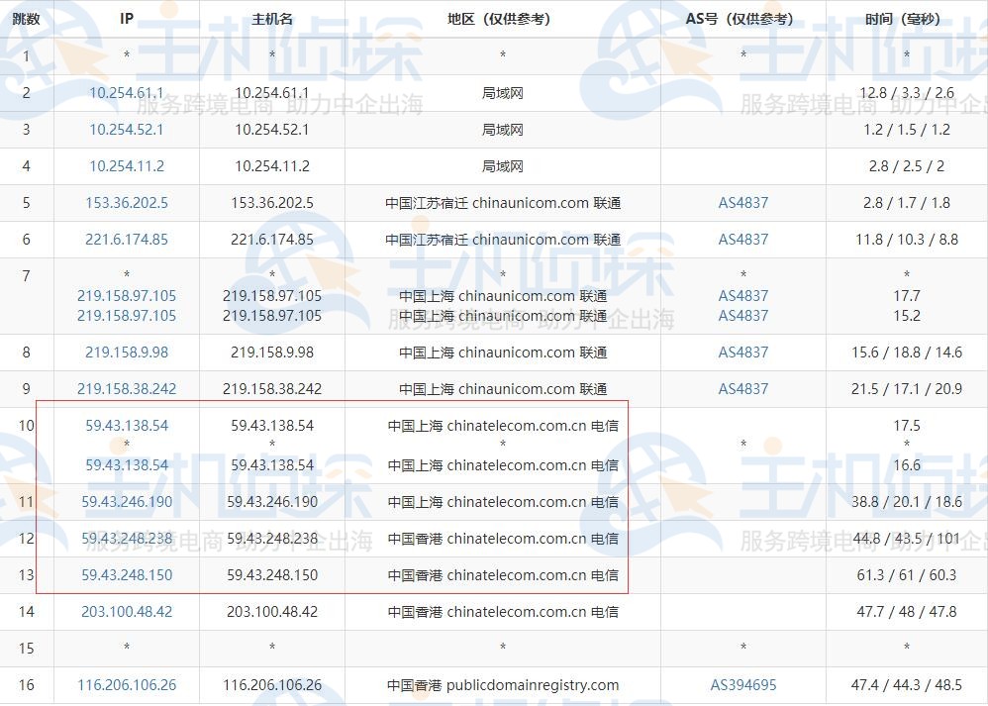Open the 59.43.138.54 telecom link
The height and width of the screenshot is (706, 988).
click(x=126, y=426)
